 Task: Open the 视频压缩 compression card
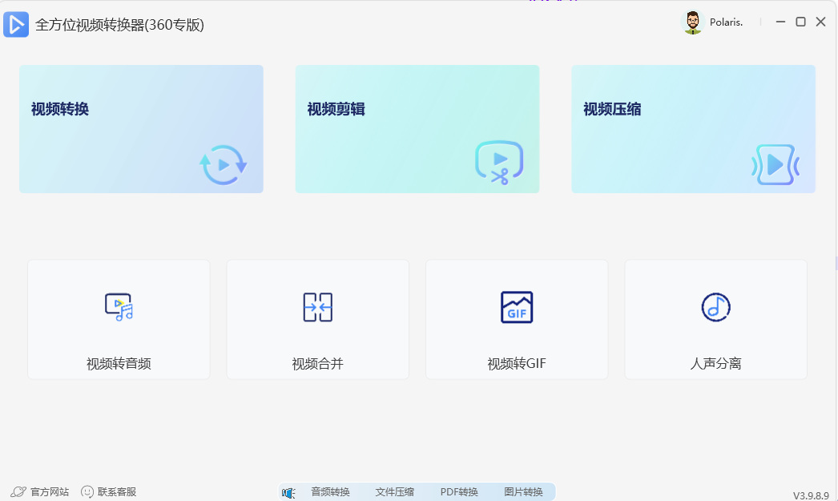pyautogui.click(x=693, y=128)
